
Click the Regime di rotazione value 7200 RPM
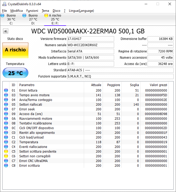161,51
